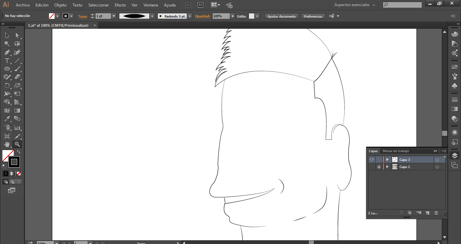Unlock Capa 2 via lock icon
461x244 pixels.
379,167
